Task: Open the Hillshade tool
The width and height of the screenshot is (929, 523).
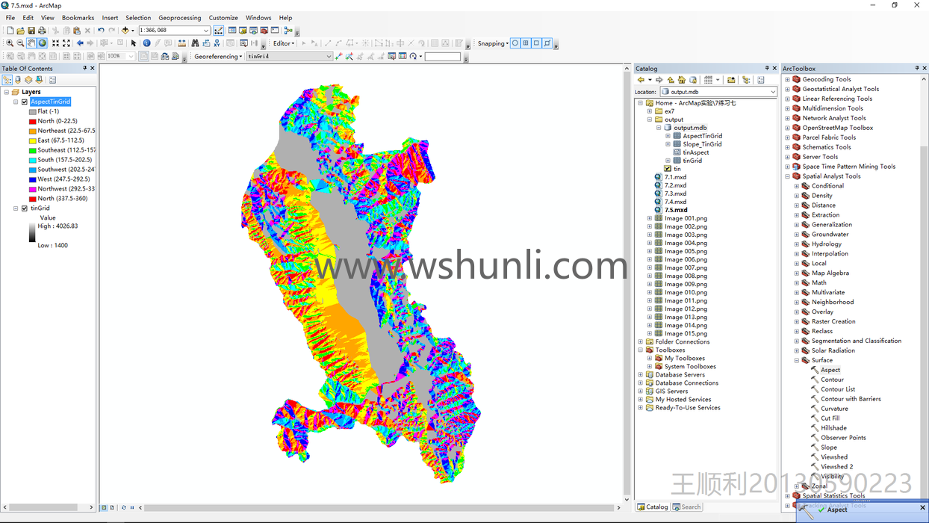Action: click(833, 428)
